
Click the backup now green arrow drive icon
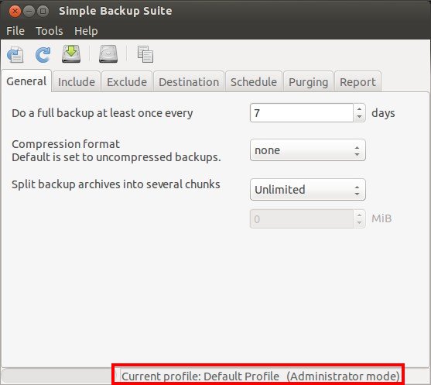click(71, 53)
